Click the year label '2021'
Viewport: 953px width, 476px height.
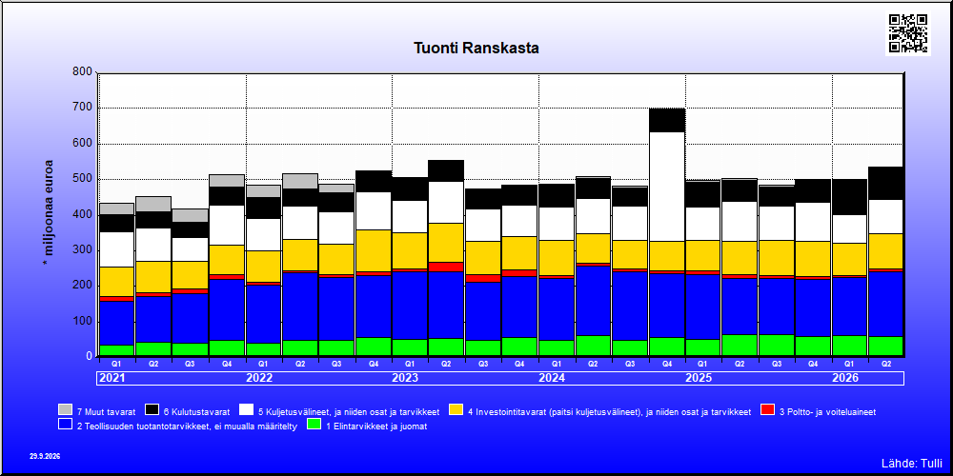(x=112, y=378)
